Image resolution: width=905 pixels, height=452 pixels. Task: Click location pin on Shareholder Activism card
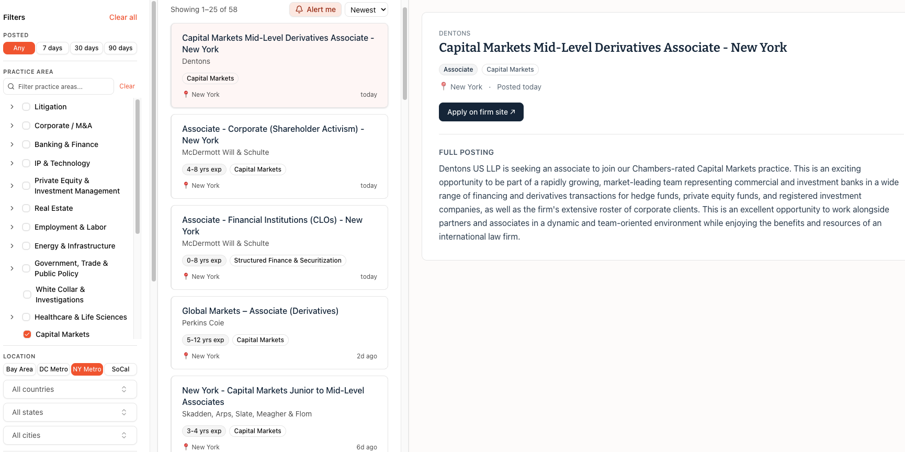[186, 185]
